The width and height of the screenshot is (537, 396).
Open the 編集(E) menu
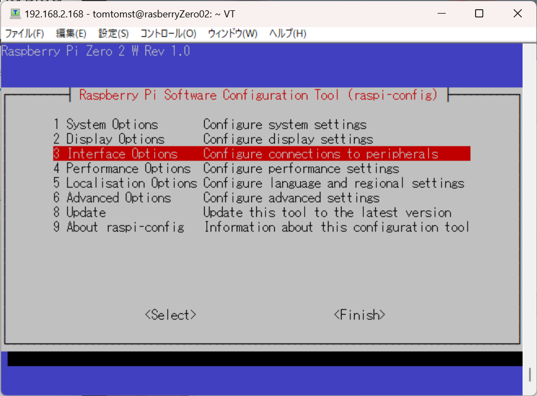[x=71, y=34]
